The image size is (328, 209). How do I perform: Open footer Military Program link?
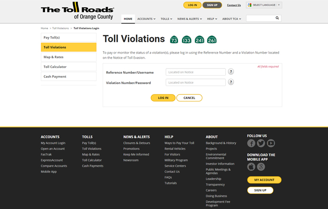pos(176,160)
